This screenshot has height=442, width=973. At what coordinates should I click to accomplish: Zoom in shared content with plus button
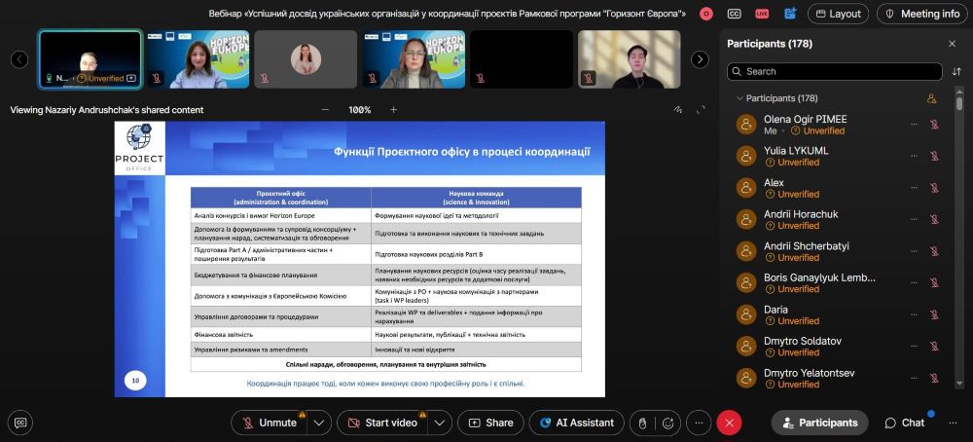tap(393, 110)
